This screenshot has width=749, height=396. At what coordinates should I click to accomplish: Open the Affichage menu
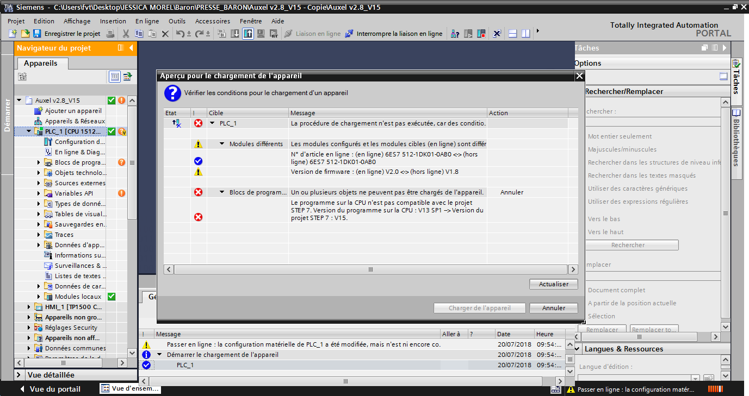pyautogui.click(x=77, y=21)
